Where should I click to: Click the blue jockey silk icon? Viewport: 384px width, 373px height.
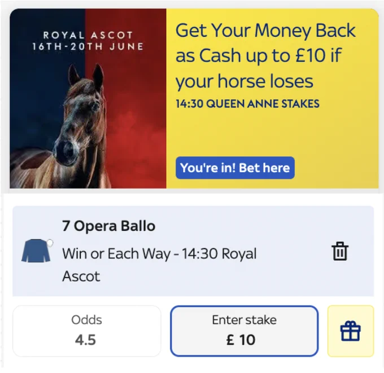pos(36,251)
